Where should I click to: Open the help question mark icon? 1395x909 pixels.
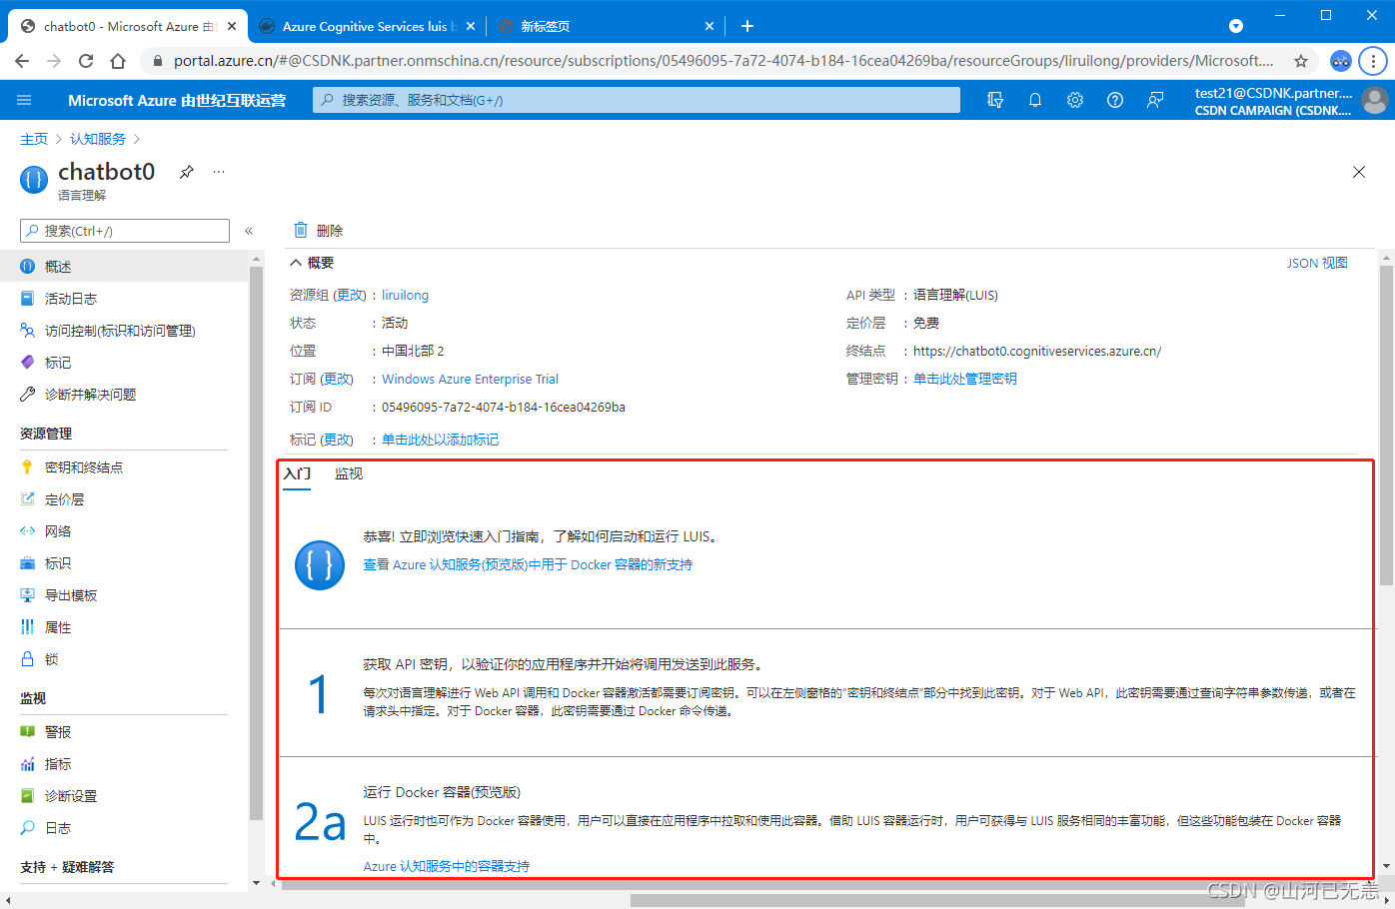tap(1115, 100)
